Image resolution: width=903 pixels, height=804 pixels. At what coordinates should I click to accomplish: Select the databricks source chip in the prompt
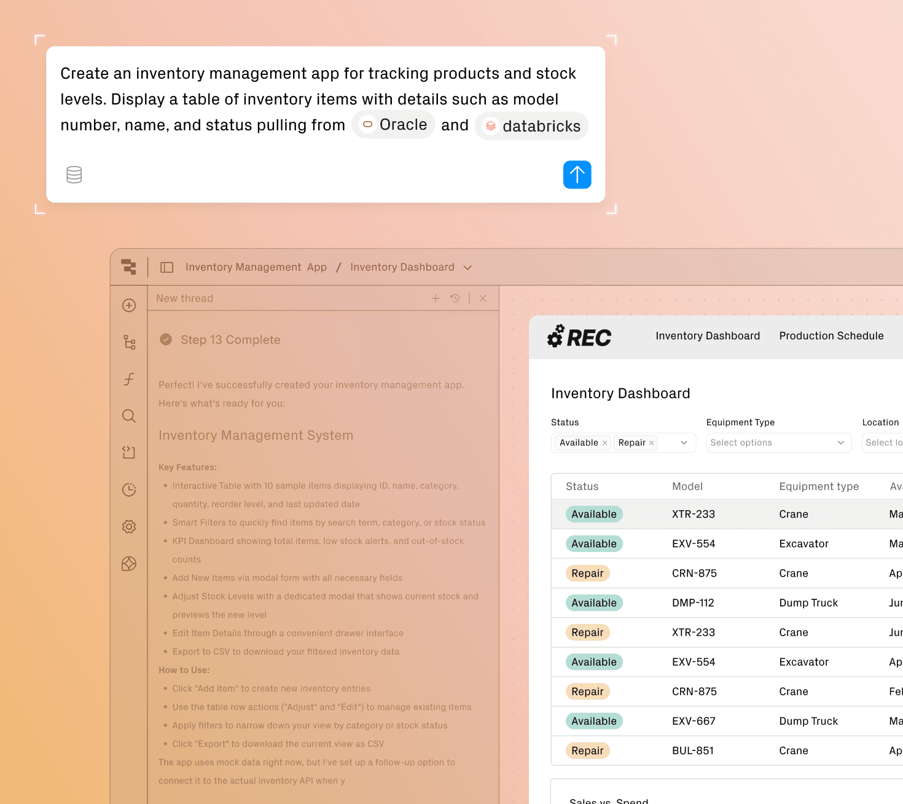(x=532, y=126)
